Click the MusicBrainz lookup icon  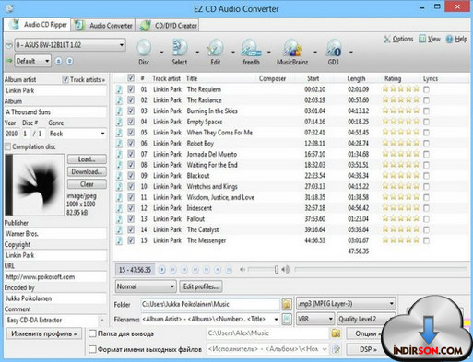click(292, 48)
